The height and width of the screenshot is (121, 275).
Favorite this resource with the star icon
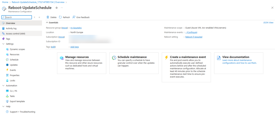tap(56, 8)
